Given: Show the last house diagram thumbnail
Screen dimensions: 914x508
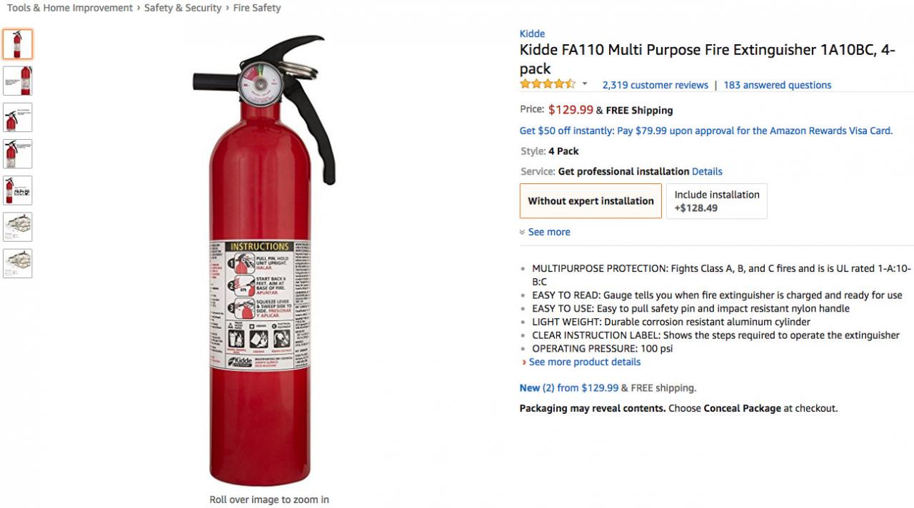Looking at the screenshot, I should click(18, 263).
